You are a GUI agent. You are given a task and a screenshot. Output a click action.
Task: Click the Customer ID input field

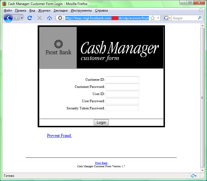[122, 79]
